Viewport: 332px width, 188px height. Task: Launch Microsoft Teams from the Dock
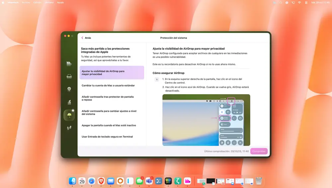(x=149, y=181)
